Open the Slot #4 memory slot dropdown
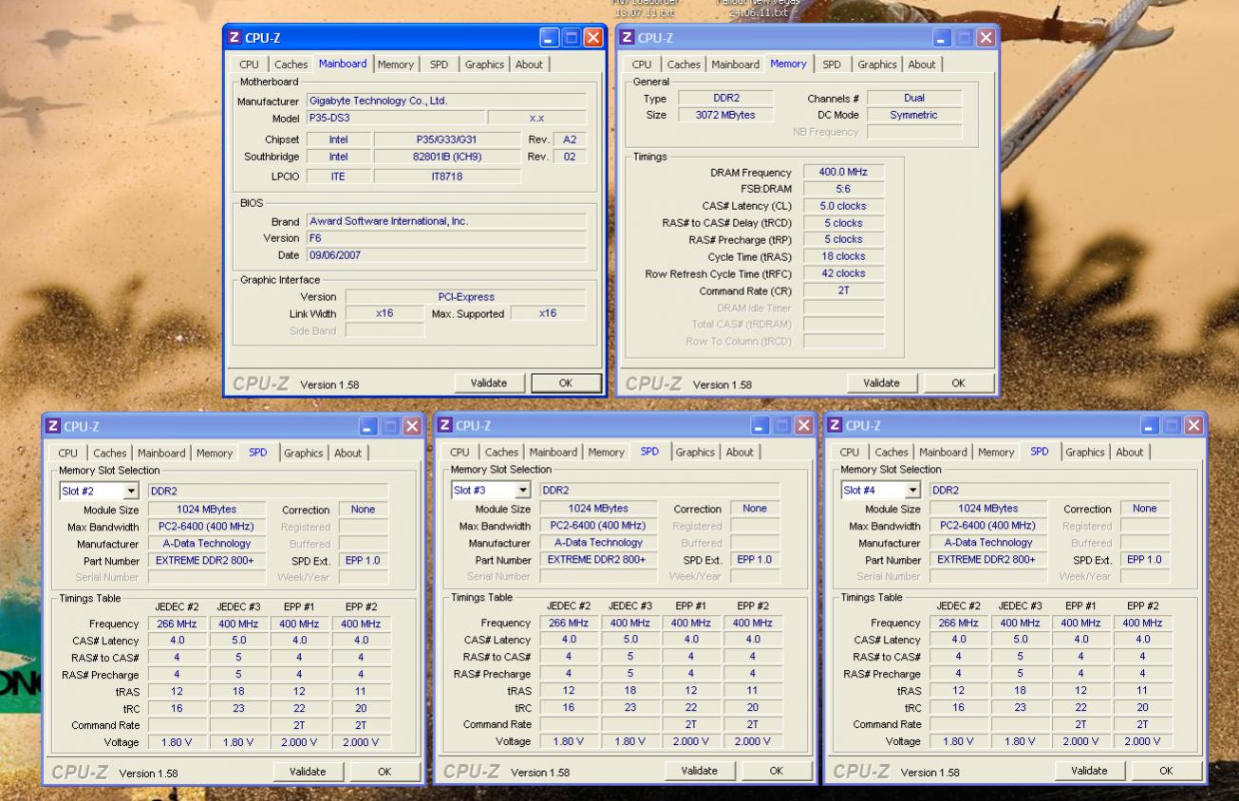Screen dimensions: 1239x801 pyautogui.click(x=912, y=491)
